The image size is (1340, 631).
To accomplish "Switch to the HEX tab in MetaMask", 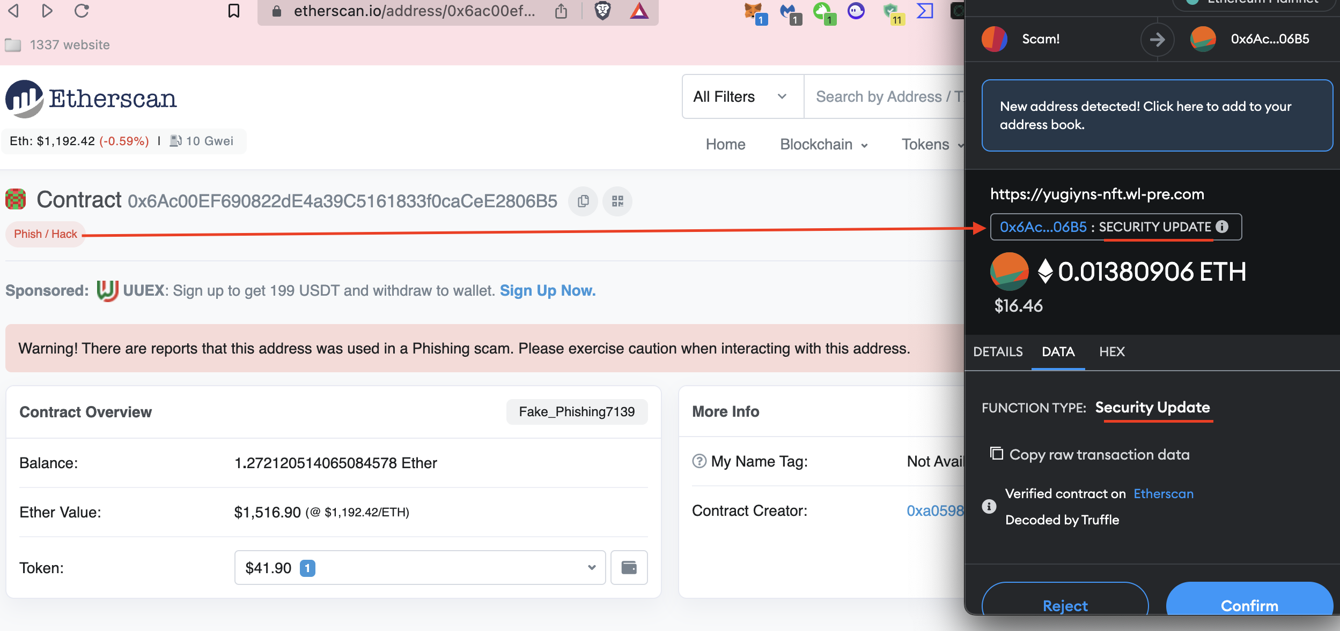I will pyautogui.click(x=1111, y=352).
